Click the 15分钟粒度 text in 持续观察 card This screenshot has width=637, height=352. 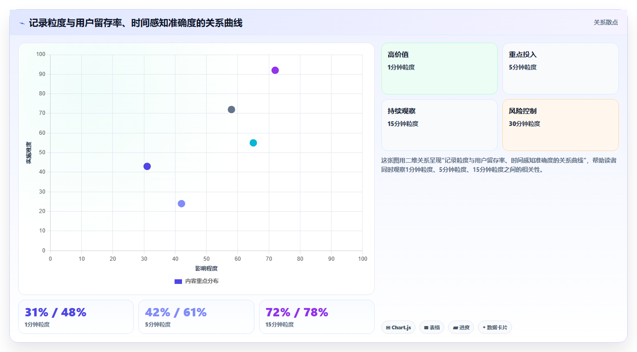click(403, 124)
